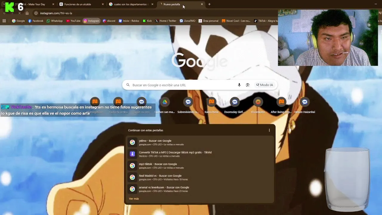The height and width of the screenshot is (215, 382).
Task: Open options menu for Continuar con estas pestañas
Action: 269,130
